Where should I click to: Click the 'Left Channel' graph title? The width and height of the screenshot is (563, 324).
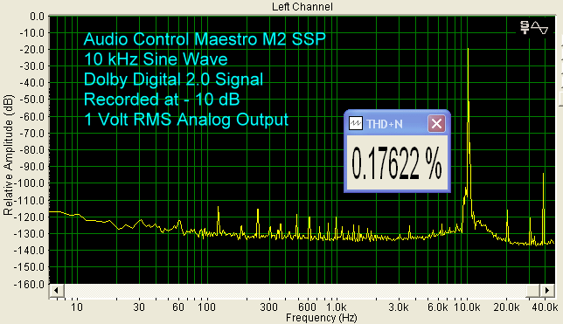(x=302, y=7)
